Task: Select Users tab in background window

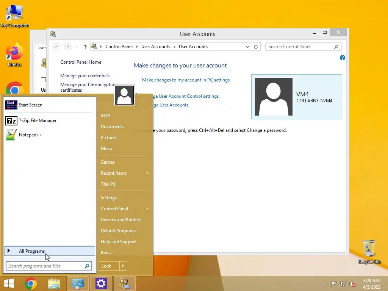Action: click(42, 48)
